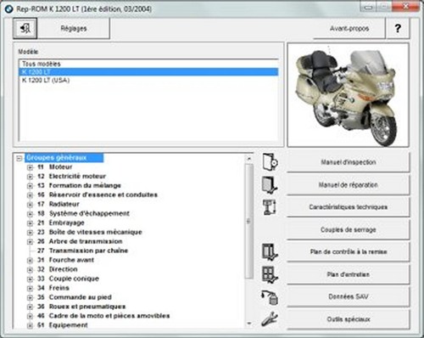Expand 46 Cadre de la moto group
This screenshot has width=424, height=338.
30,317
